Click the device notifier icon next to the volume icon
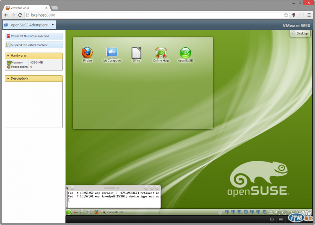The height and width of the screenshot is (225, 315). tap(284, 212)
